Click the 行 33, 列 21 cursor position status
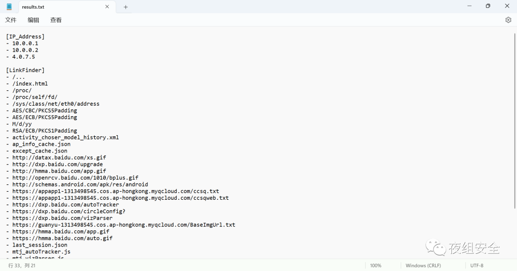Viewport: 517px width, 271px height. [x=22, y=265]
